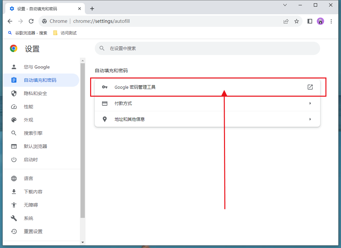This screenshot has height=248, width=341.
Task: Select 您与 Google in sidebar
Action: click(x=41, y=67)
